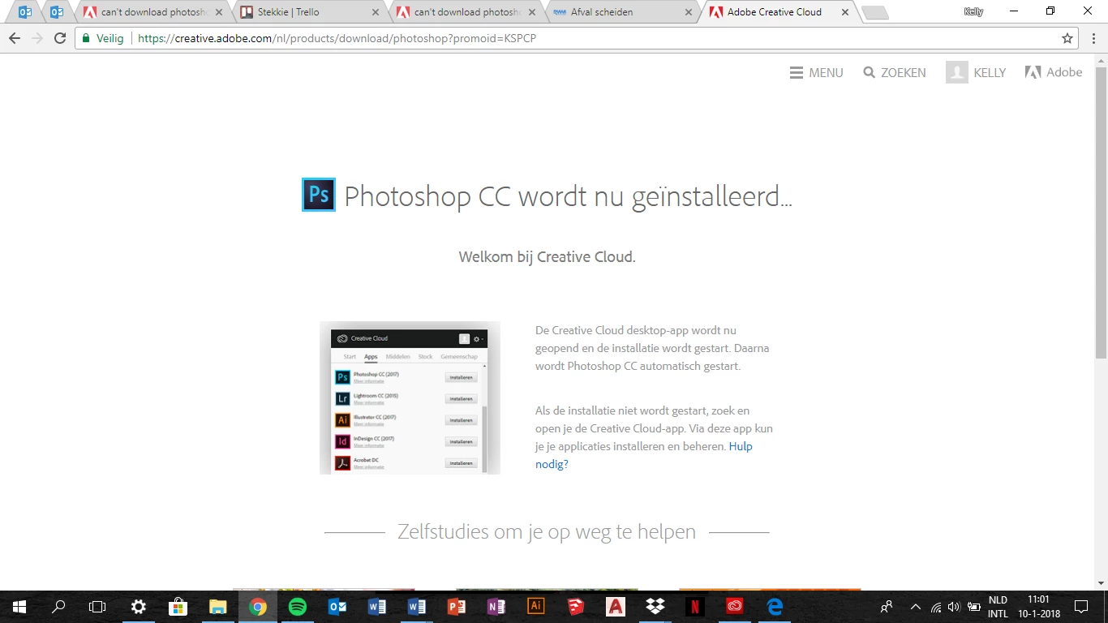Open Netflix from the taskbar
The height and width of the screenshot is (623, 1108).
(695, 607)
